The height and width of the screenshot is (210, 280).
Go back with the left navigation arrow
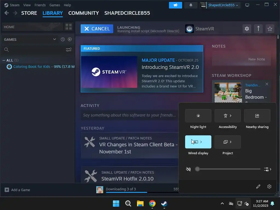[x=7, y=13]
